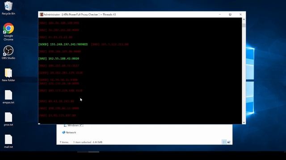Click the Proxy Checker window title text
Screen dimensions: 286x160
[x=80, y=15]
